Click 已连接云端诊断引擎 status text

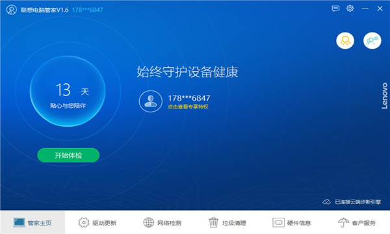pos(357,202)
